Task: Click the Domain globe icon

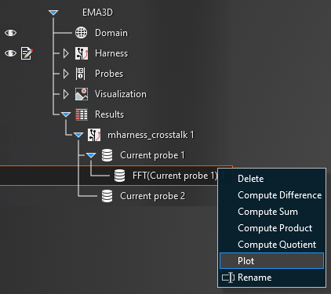Action: pyautogui.click(x=81, y=33)
